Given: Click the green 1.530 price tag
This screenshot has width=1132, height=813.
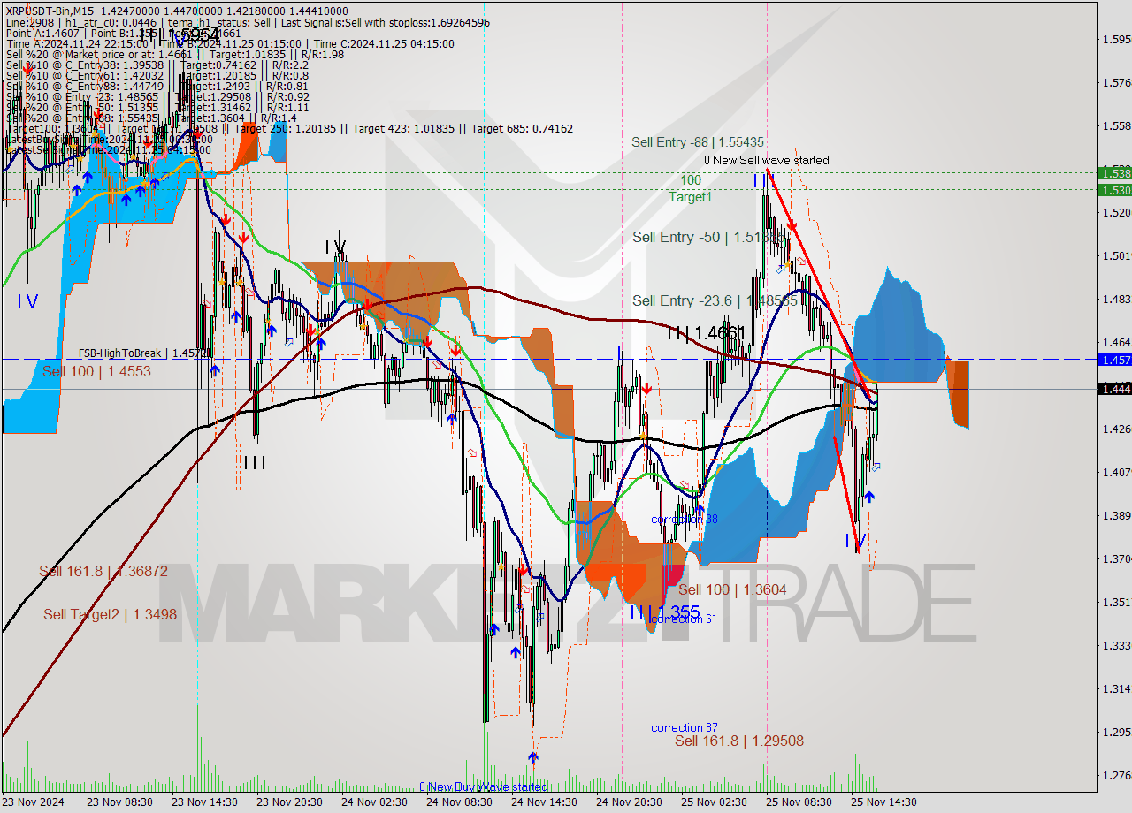Looking at the screenshot, I should pyautogui.click(x=1114, y=189).
